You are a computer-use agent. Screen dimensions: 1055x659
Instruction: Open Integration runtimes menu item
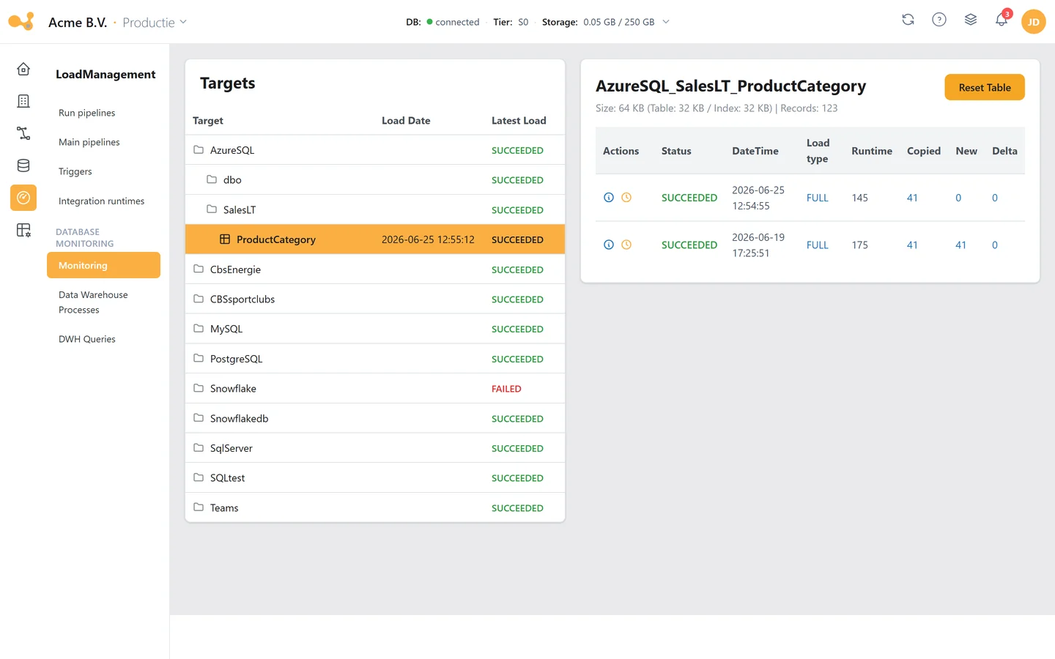(103, 201)
